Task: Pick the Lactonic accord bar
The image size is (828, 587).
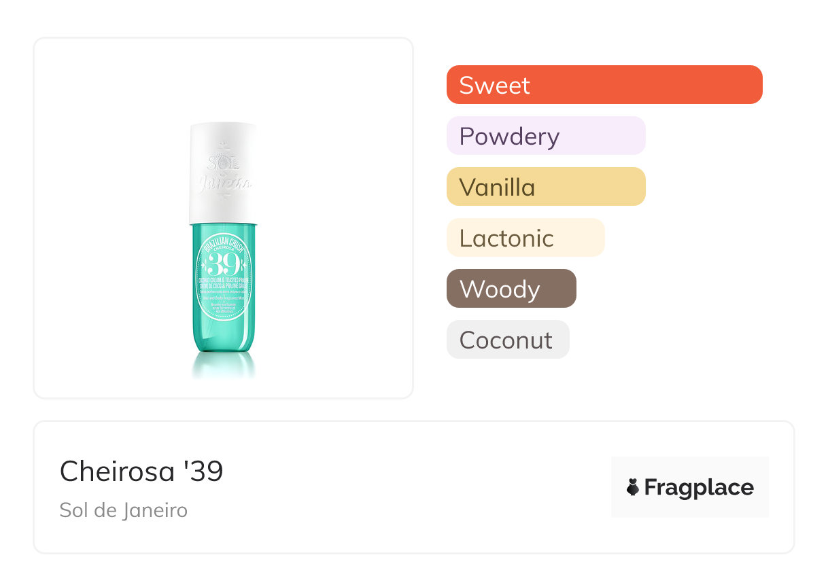Action: [x=525, y=238]
